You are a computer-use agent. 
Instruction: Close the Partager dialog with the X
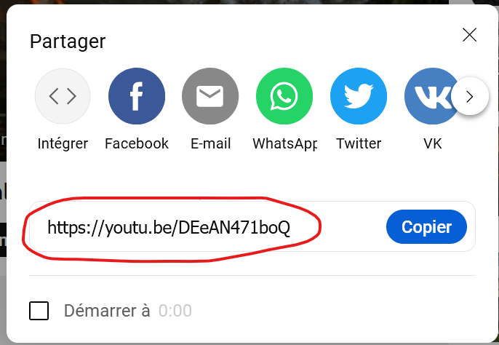point(469,35)
